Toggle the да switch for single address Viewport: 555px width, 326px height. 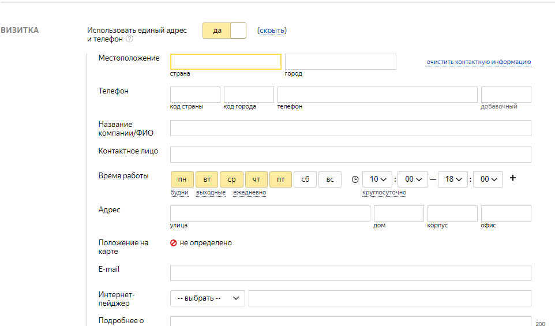pos(224,31)
